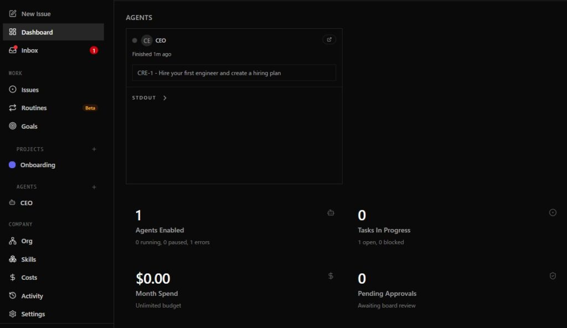Click the Costs dollar icon
The image size is (567, 328).
pos(13,278)
